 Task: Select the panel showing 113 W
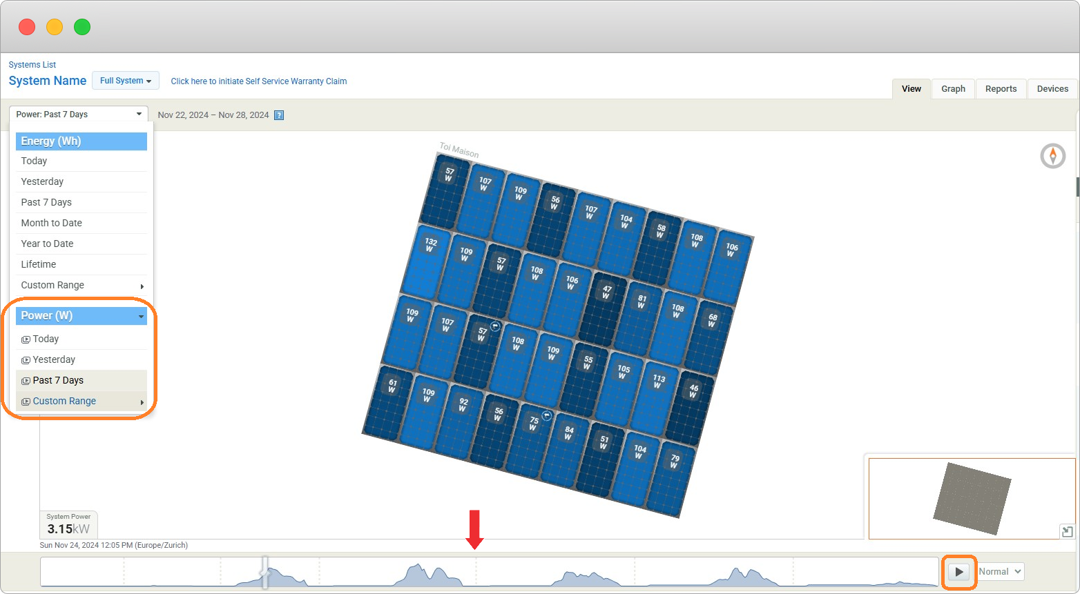pyautogui.click(x=655, y=398)
